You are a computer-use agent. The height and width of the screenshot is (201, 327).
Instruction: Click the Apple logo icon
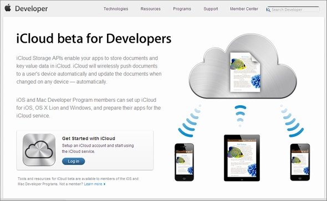8,8
